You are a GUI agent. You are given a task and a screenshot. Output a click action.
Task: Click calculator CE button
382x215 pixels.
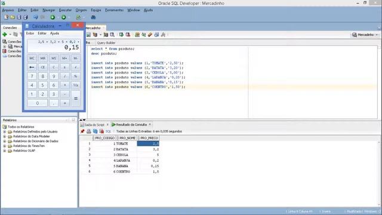click(42, 67)
